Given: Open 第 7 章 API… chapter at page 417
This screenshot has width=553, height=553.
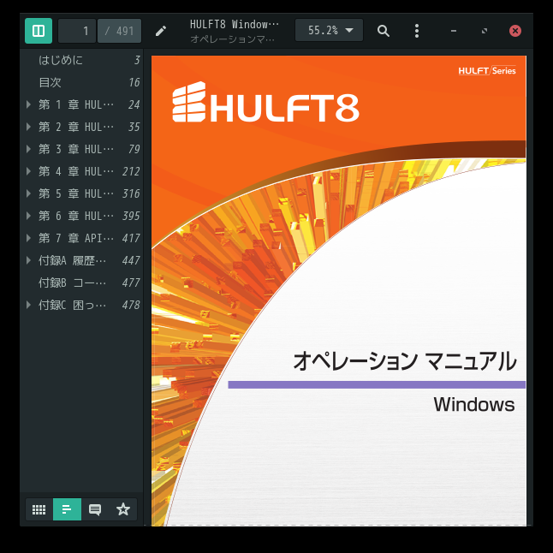Looking at the screenshot, I should point(81,238).
